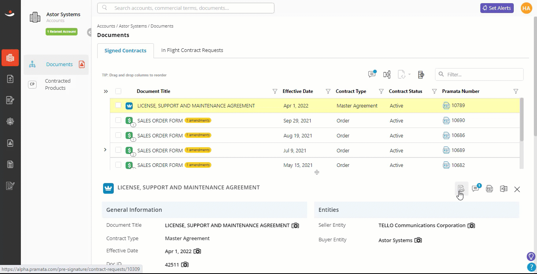Screen dimensions: 537x274
Task: Open the alert document icon in left rail
Action: click(x=10, y=143)
